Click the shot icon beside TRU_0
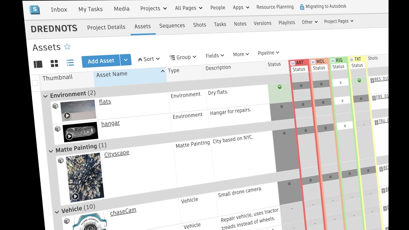 (x=376, y=122)
